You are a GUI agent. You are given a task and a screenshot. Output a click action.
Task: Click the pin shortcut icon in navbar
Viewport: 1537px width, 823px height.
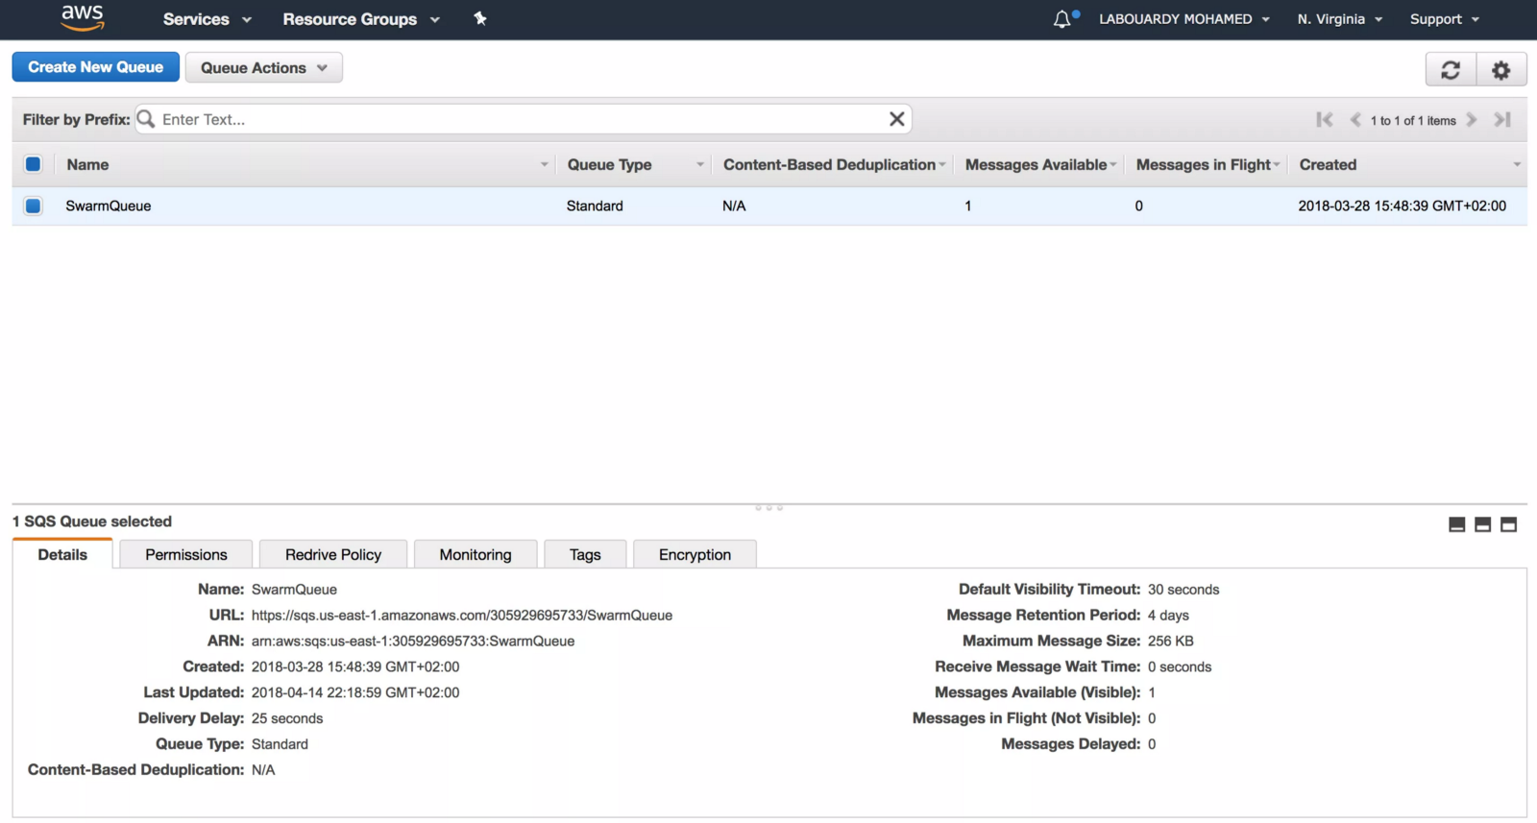[x=480, y=18]
